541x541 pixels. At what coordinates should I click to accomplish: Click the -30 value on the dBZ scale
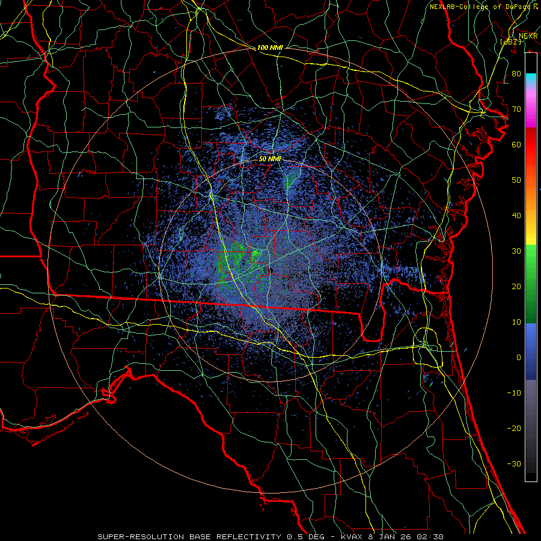[514, 464]
